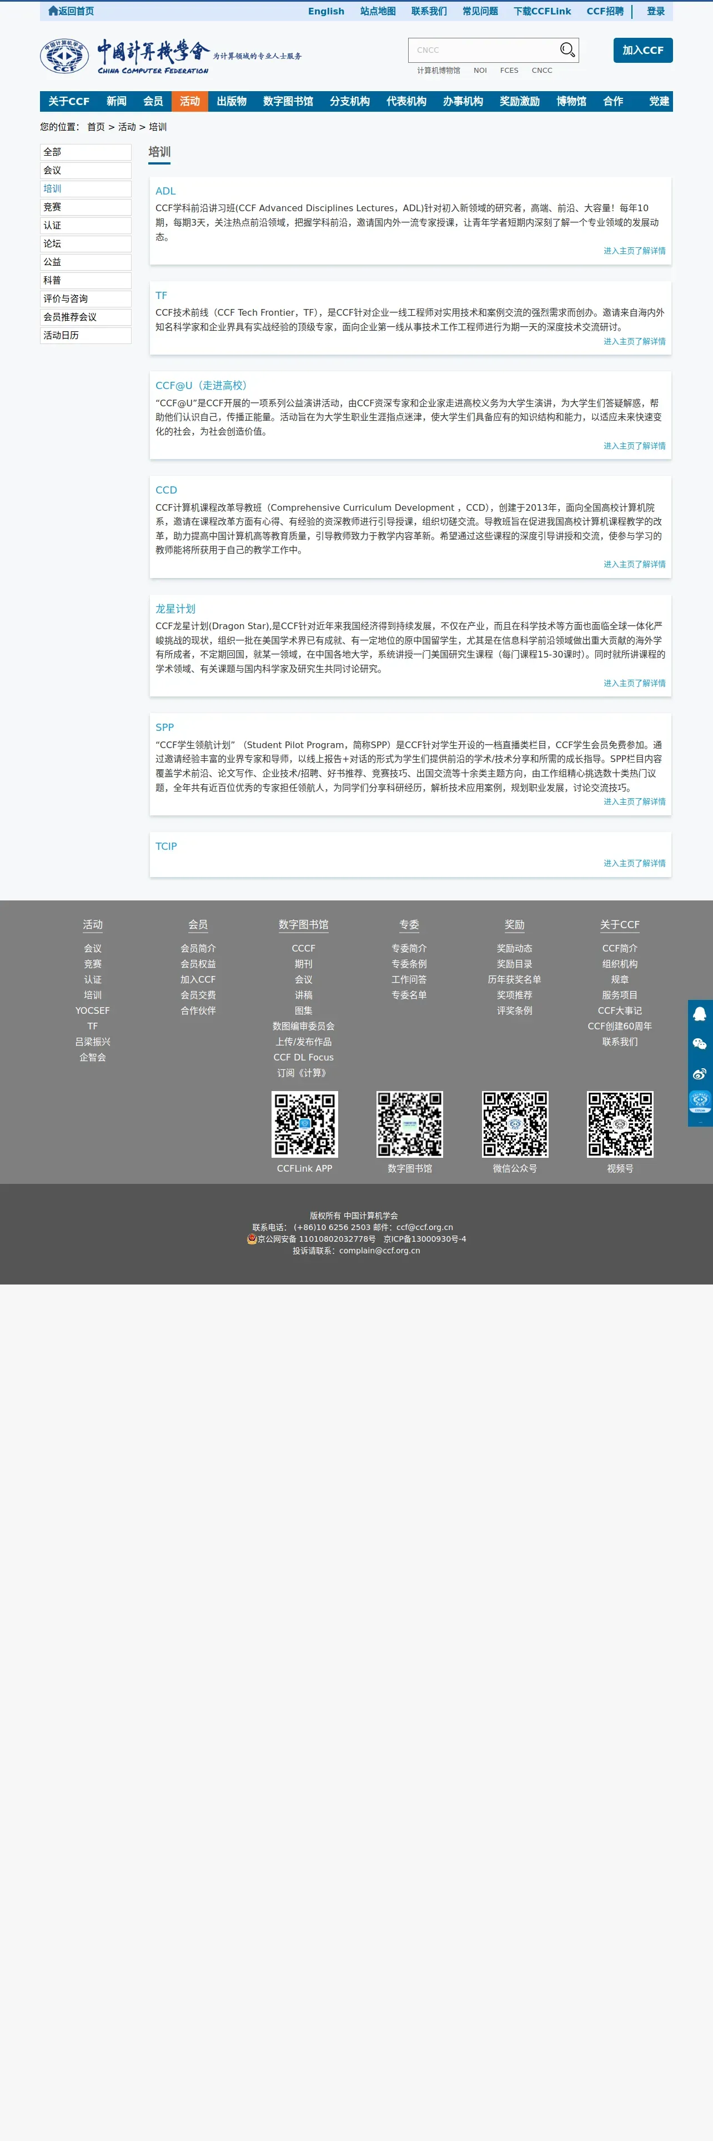Open the CCF@U（走进高校）card title
713x2141 pixels.
tap(203, 386)
